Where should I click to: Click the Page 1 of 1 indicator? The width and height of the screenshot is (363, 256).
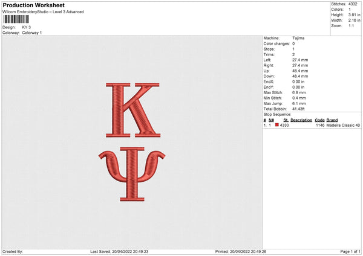click(350, 252)
